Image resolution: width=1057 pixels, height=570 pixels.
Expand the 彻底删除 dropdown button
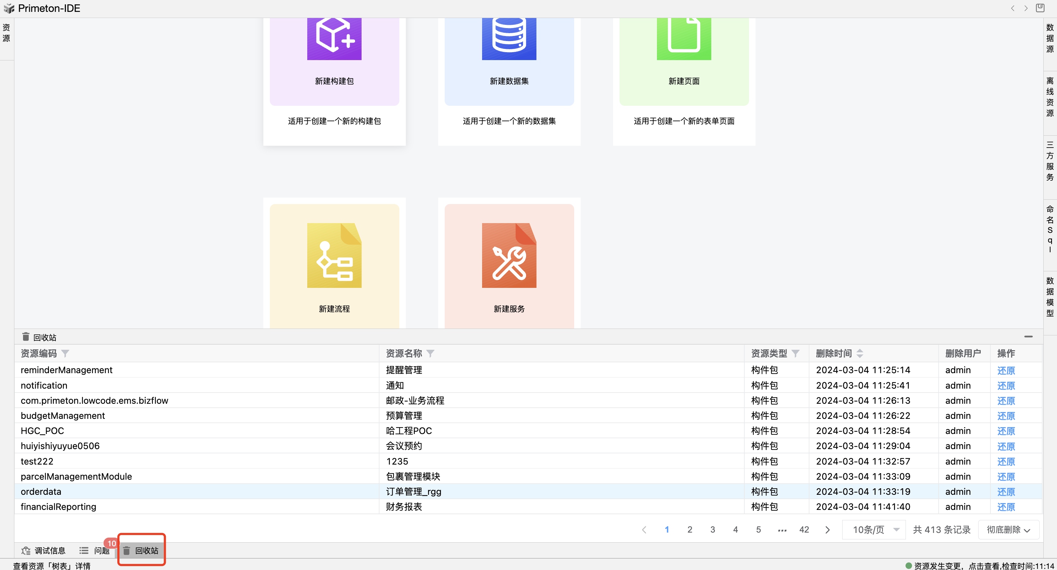(1008, 529)
